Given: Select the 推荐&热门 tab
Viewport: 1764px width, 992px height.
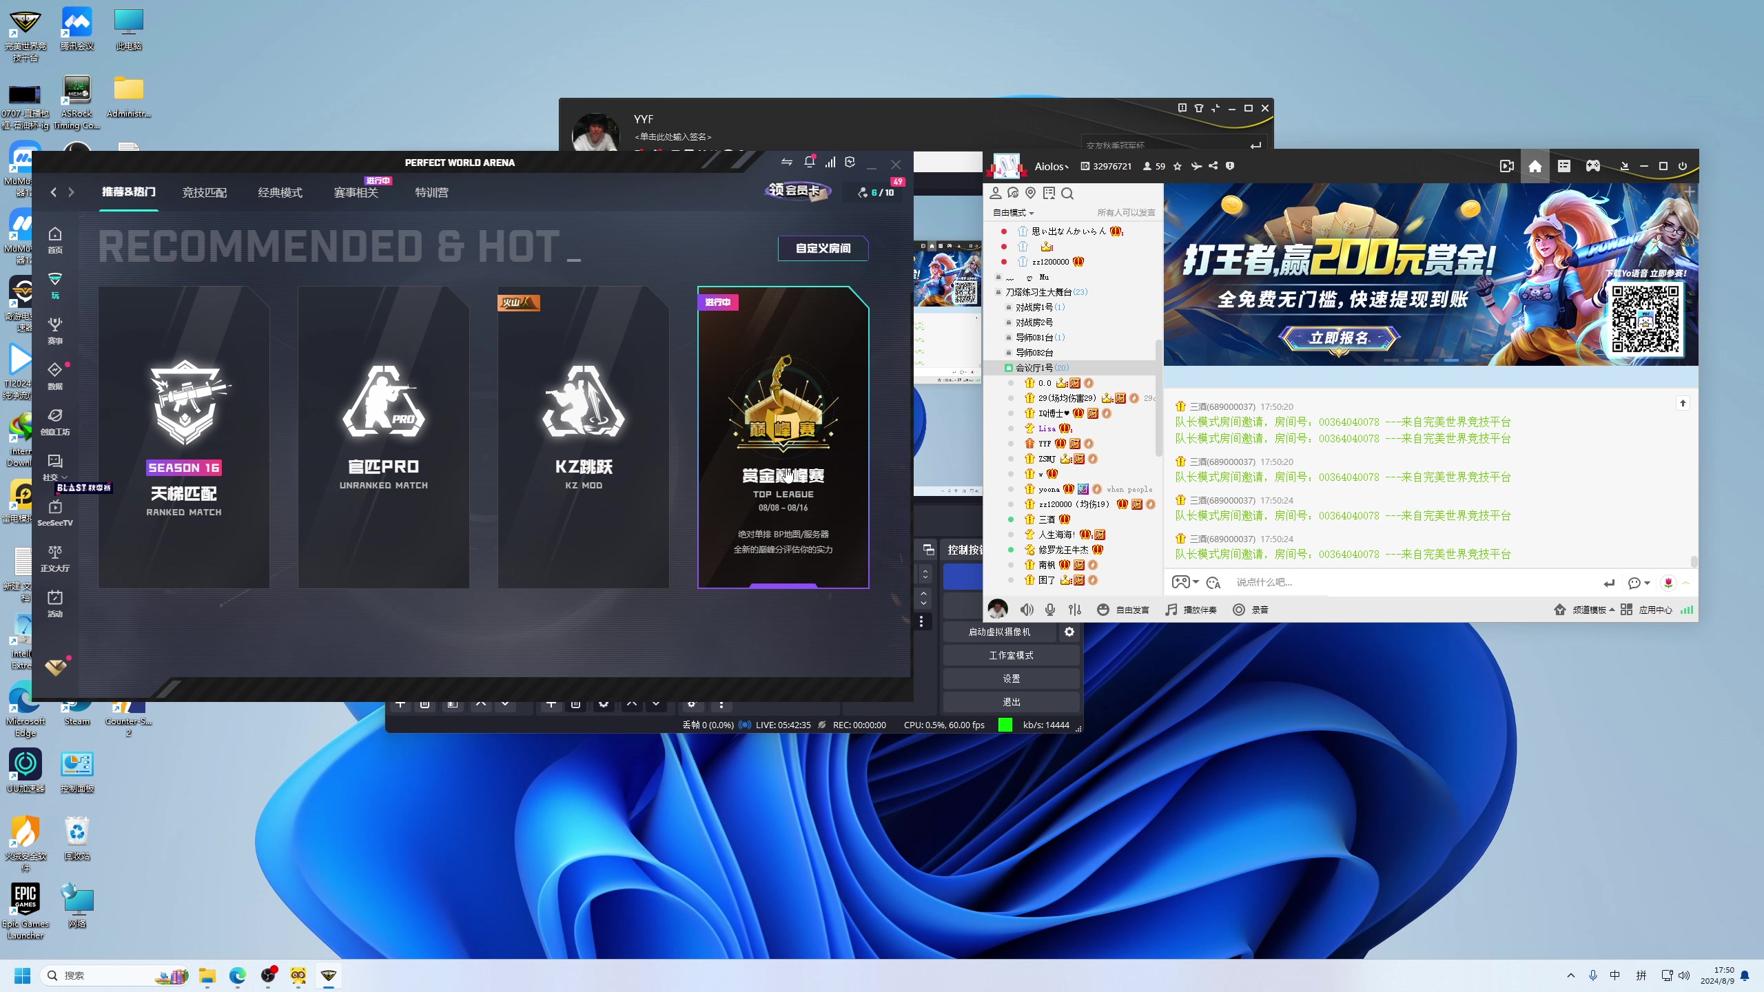Looking at the screenshot, I should click(x=129, y=192).
